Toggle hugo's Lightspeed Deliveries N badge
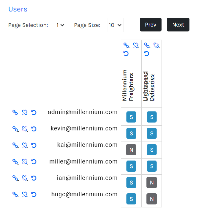The height and width of the screenshot is (211, 197). [152, 199]
